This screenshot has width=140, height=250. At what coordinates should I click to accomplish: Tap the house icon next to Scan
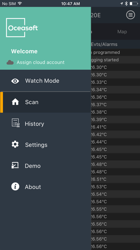coord(15,102)
